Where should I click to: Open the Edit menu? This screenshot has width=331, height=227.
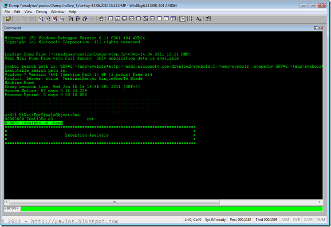coord(17,12)
